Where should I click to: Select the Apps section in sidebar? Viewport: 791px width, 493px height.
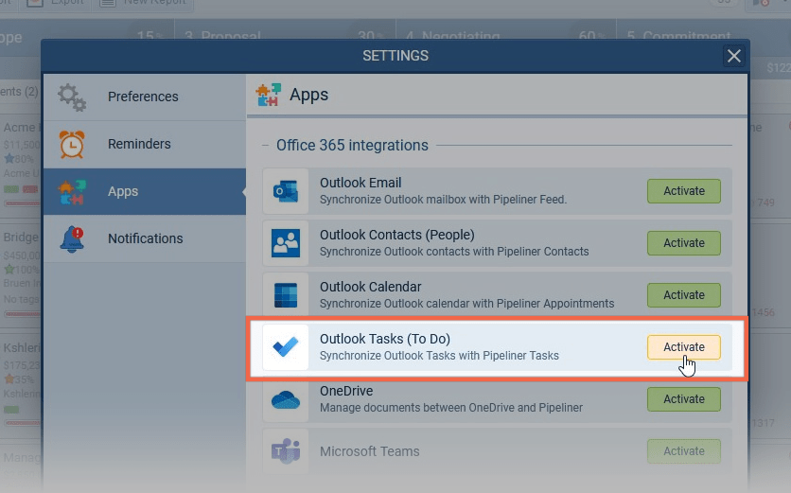point(123,191)
